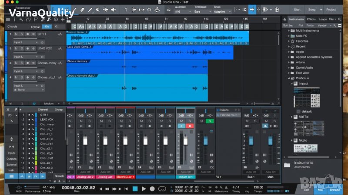
Task: Click the Impact fader on channel 26
Action: coord(185,142)
